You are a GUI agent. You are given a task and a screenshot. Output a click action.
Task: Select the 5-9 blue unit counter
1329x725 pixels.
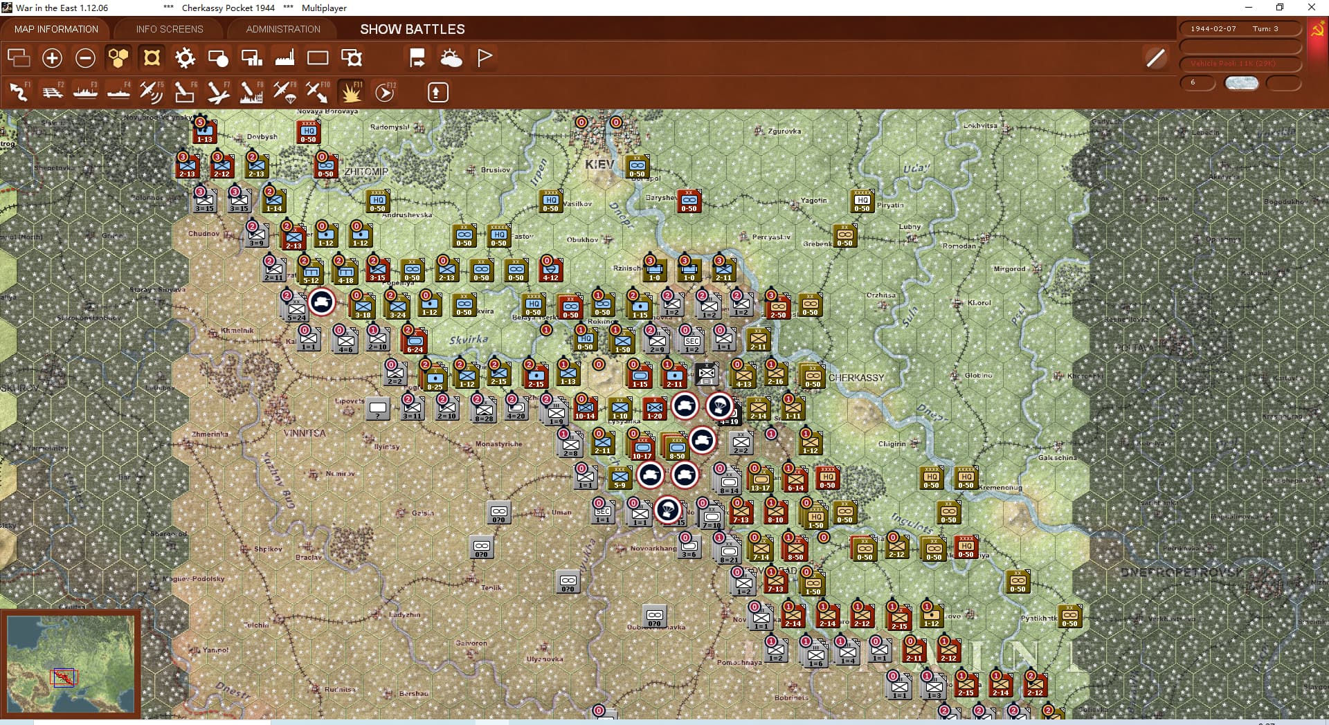click(620, 479)
